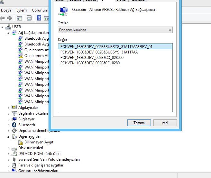The image size is (211, 178).
Task: Click the Qualcomm Atheros AR9285 device icon
Action: [x=63, y=12]
